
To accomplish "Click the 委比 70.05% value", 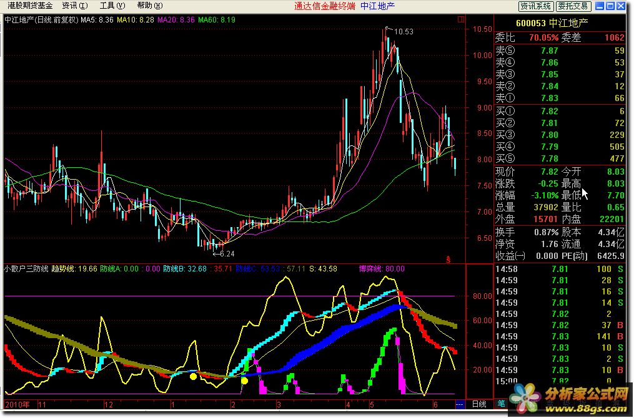I will point(544,37).
